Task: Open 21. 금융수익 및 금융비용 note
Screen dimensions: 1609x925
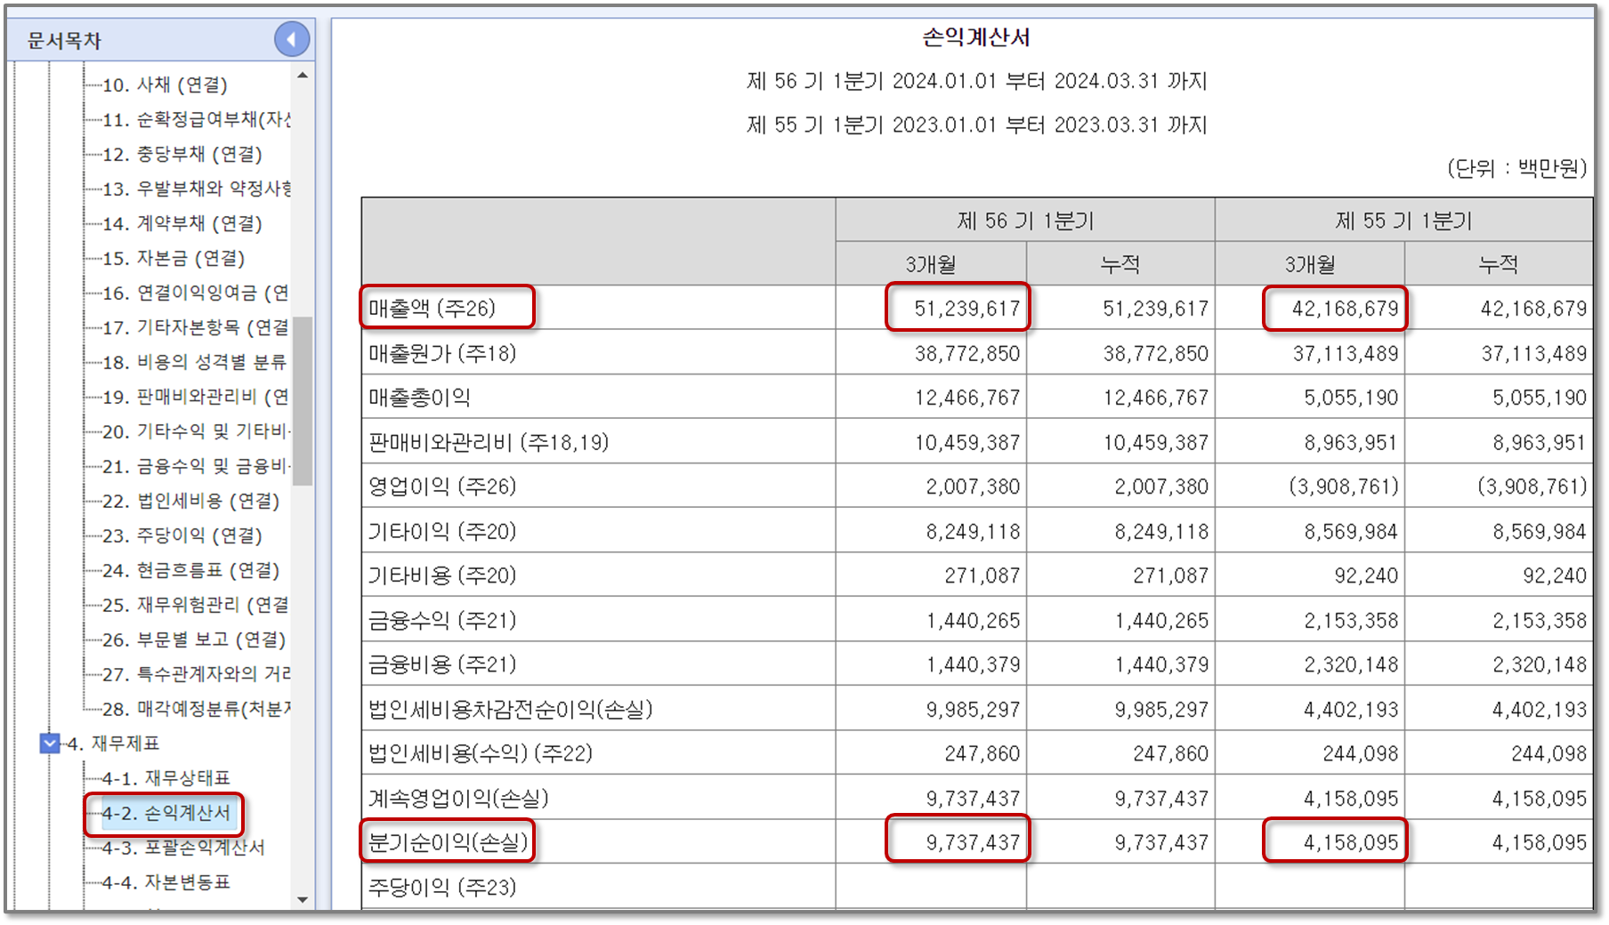Action: [x=197, y=466]
